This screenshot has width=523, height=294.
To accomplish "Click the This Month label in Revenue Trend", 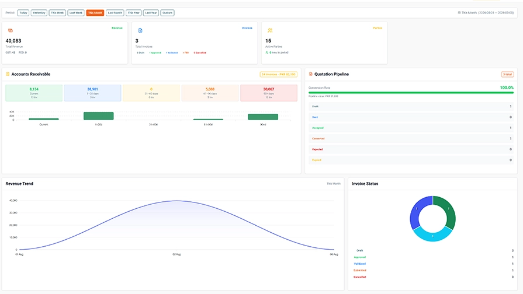I will click(334, 184).
